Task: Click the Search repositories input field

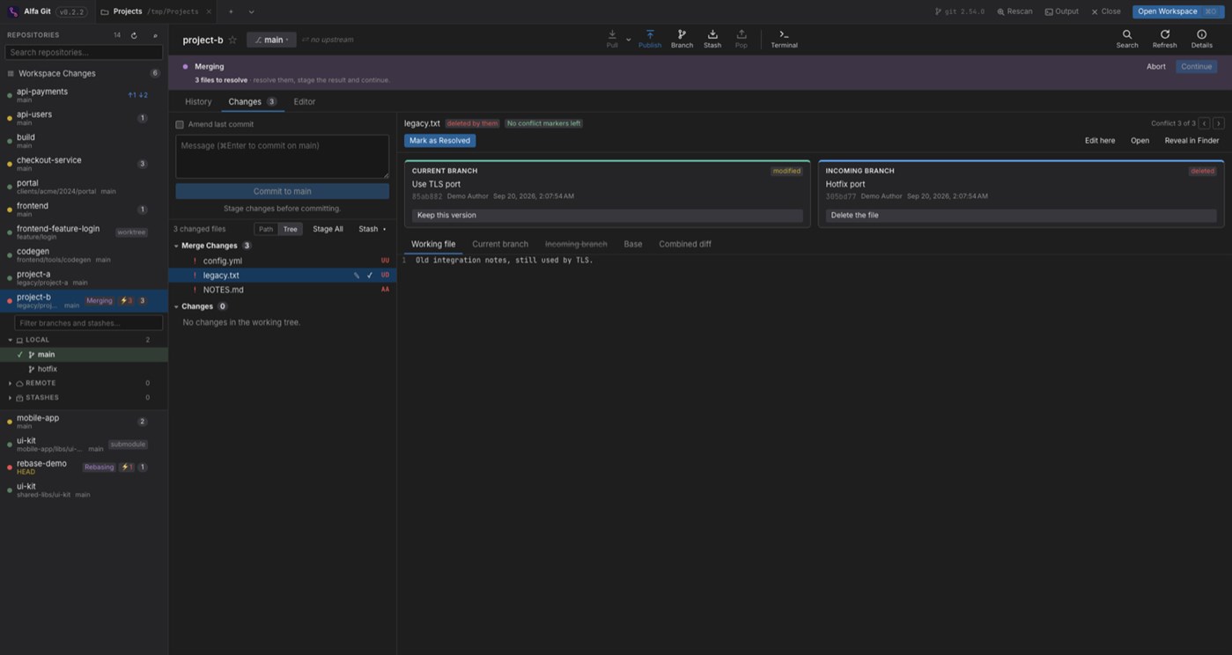Action: click(x=83, y=52)
